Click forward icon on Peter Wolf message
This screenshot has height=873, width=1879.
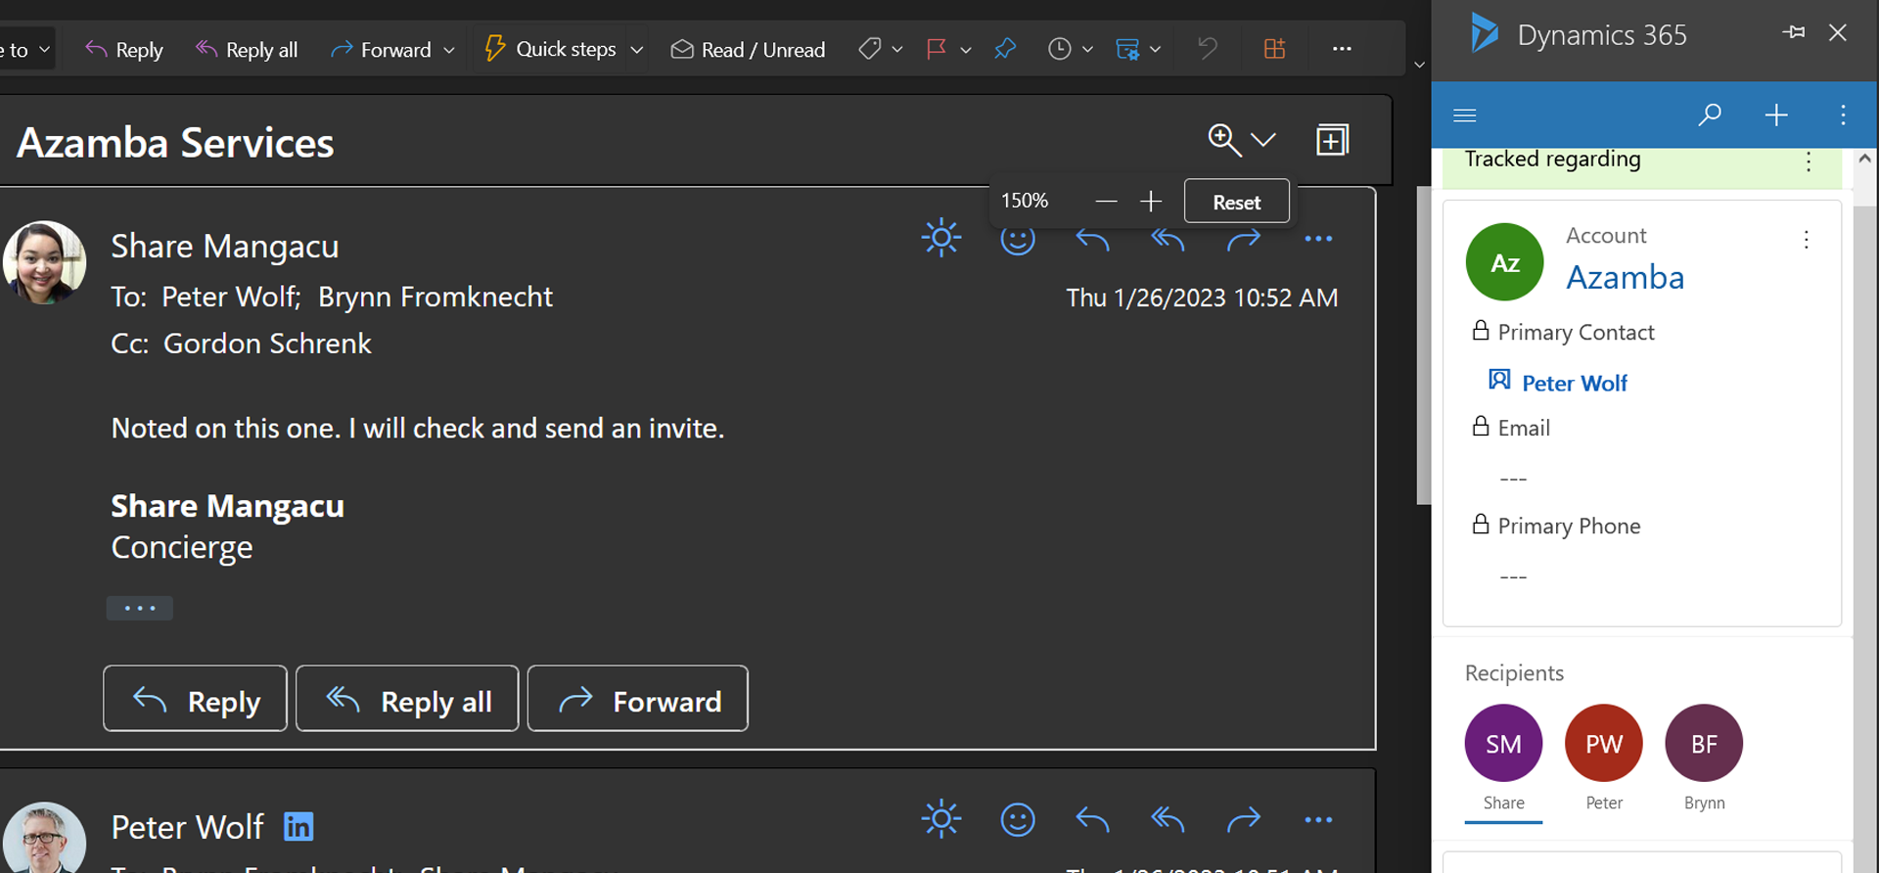click(x=1244, y=819)
